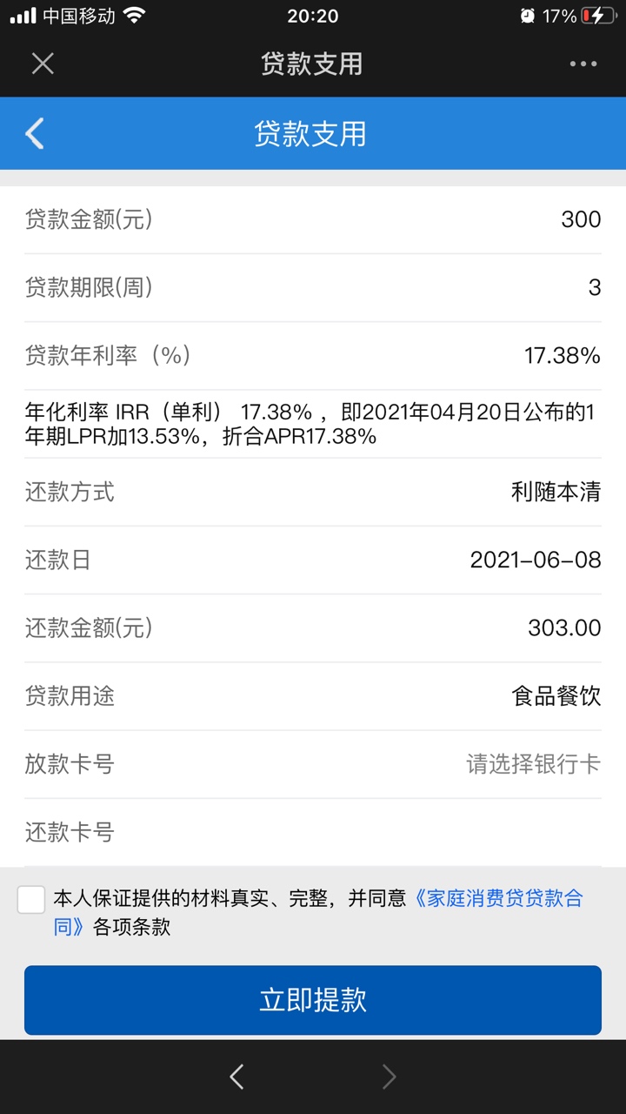Tap the 贷款支用 blue header title
The height and width of the screenshot is (1114, 626).
[x=310, y=134]
